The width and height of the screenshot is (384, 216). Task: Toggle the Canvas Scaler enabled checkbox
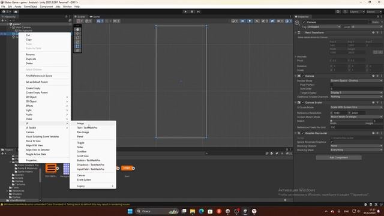[x=302, y=103]
